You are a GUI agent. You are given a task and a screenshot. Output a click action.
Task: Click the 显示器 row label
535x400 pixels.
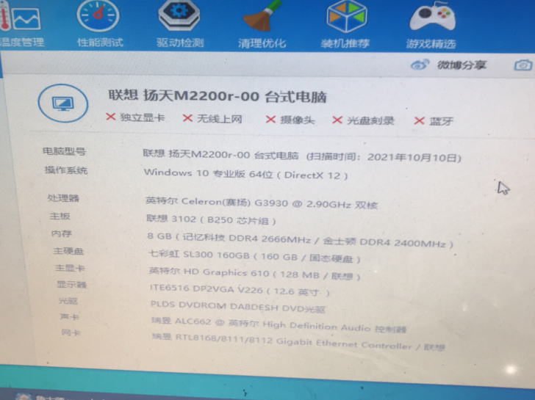72,285
